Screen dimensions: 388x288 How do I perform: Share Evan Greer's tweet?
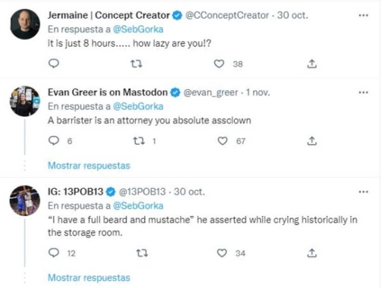point(312,141)
